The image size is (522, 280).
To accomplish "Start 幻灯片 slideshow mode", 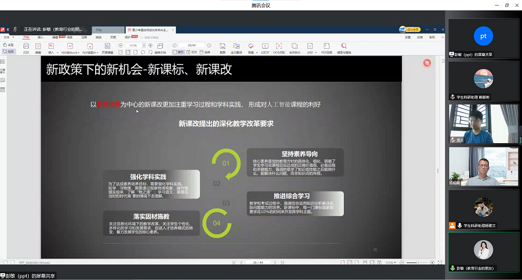I will point(265,46).
